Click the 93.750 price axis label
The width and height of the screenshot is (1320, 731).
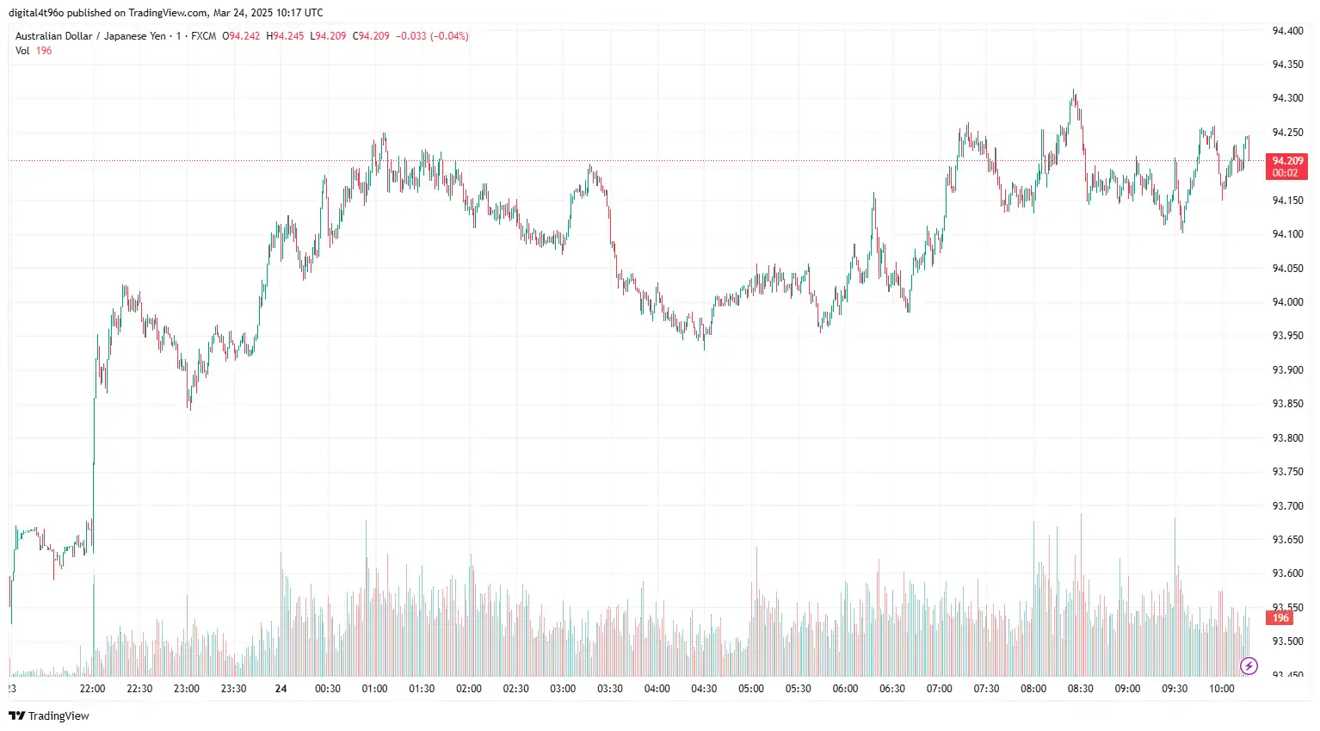[1287, 472]
